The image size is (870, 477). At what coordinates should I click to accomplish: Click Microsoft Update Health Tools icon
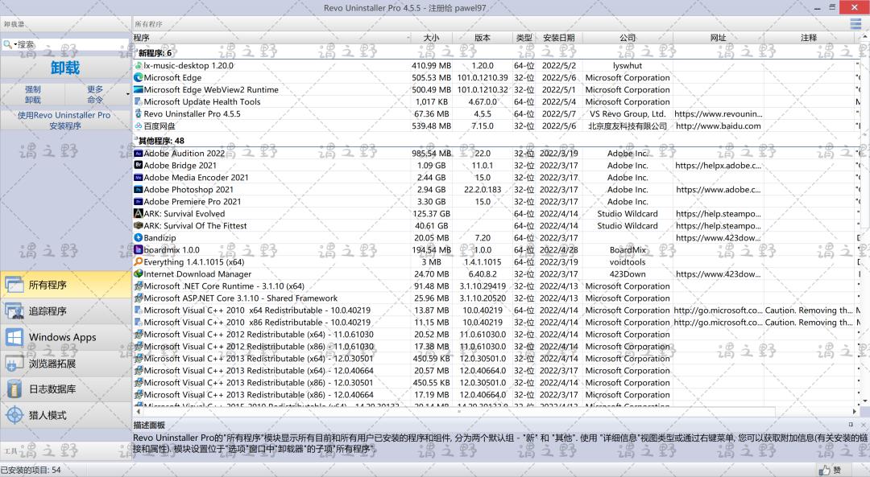(139, 101)
